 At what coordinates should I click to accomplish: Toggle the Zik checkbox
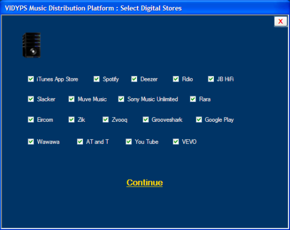point(71,120)
